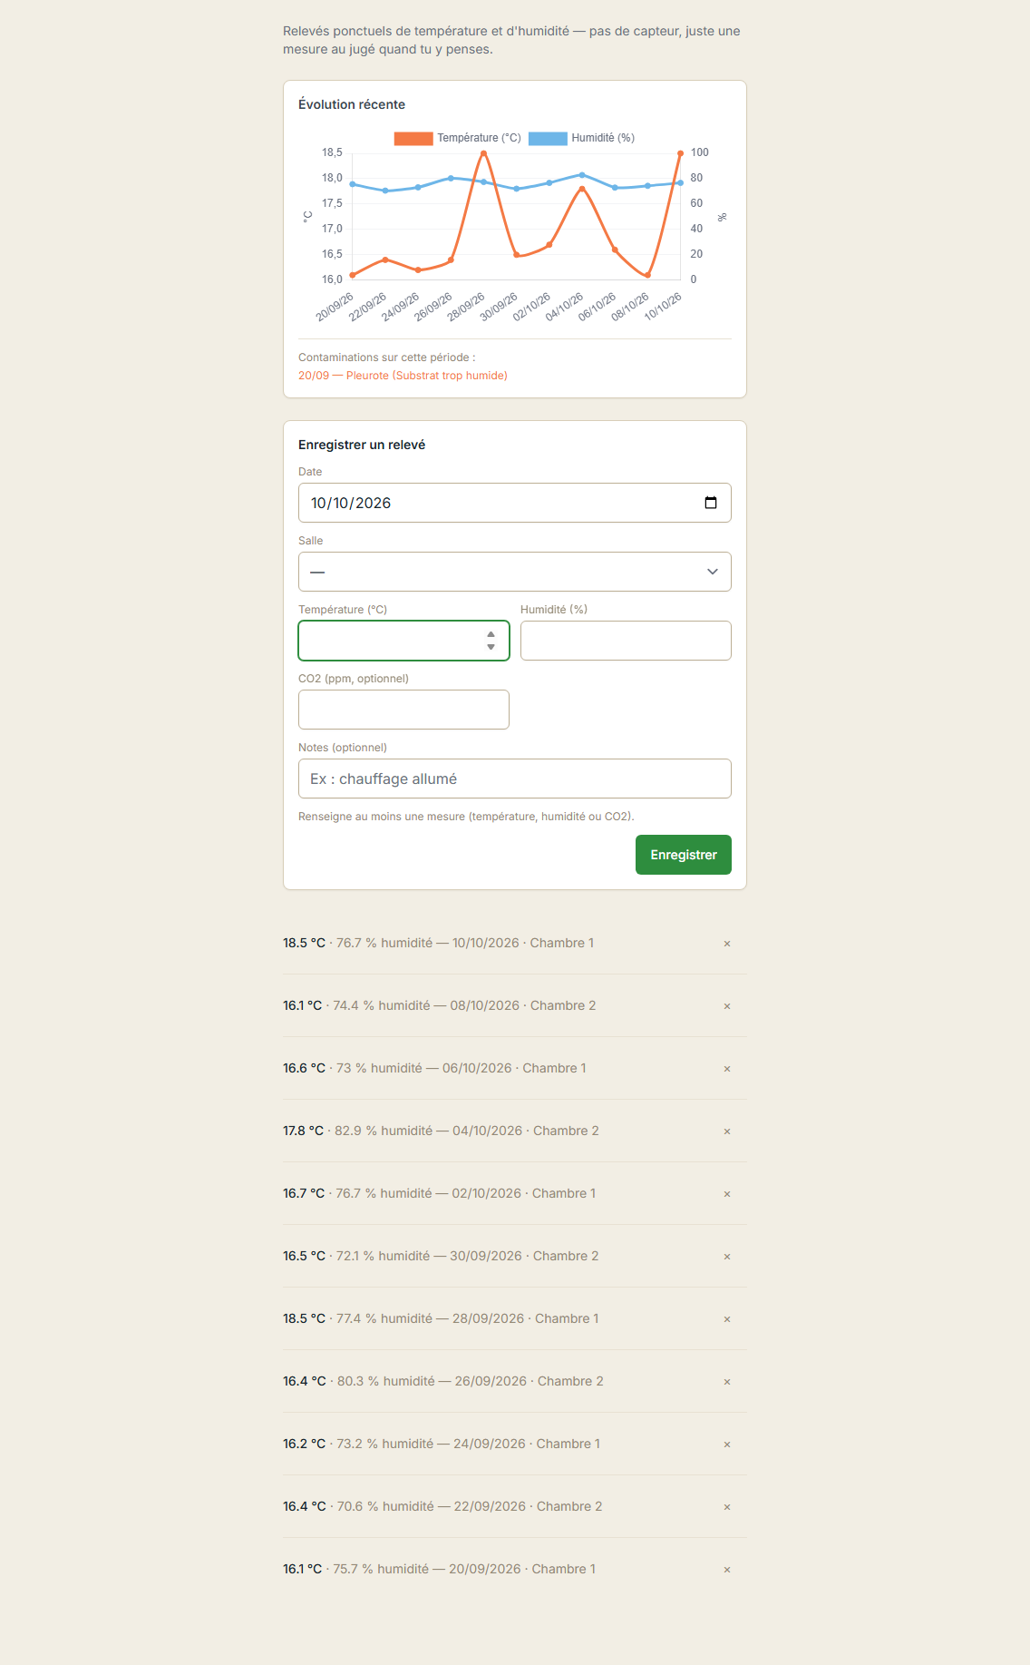Screen dimensions: 1030x1665
Task: Remove the 06/10/2026 Chambre 1 entry
Action: pos(727,1069)
